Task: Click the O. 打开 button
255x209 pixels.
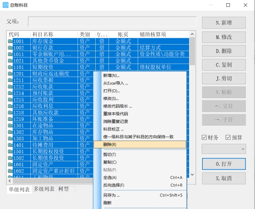Action: point(224,164)
